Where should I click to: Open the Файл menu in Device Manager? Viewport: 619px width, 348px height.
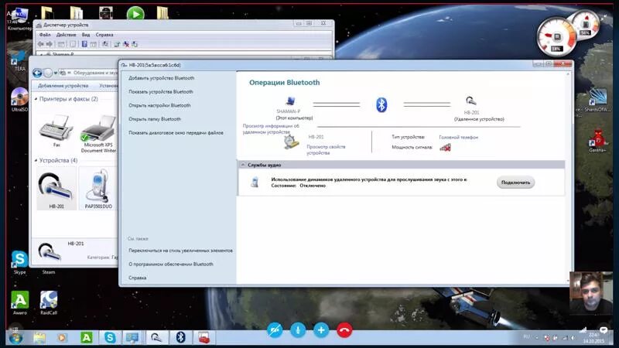click(x=45, y=35)
